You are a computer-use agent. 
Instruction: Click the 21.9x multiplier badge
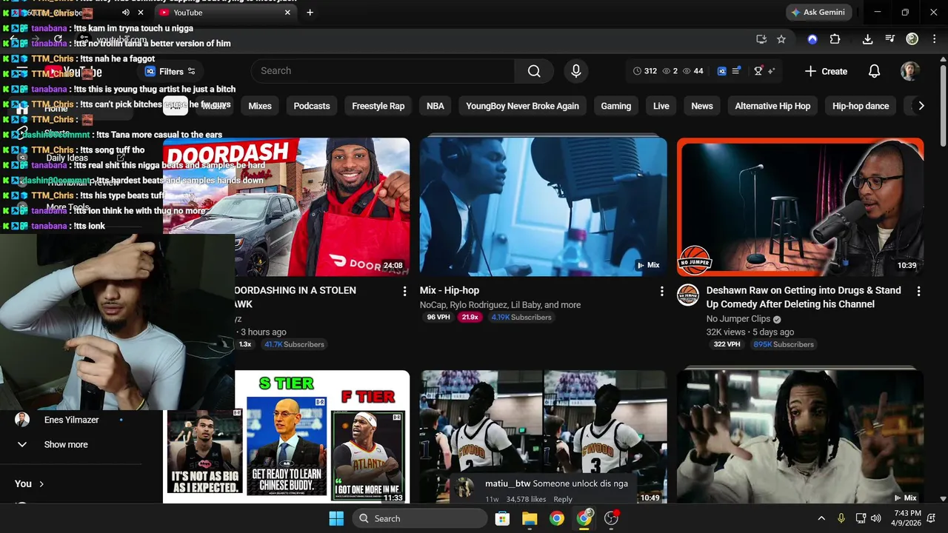click(469, 317)
